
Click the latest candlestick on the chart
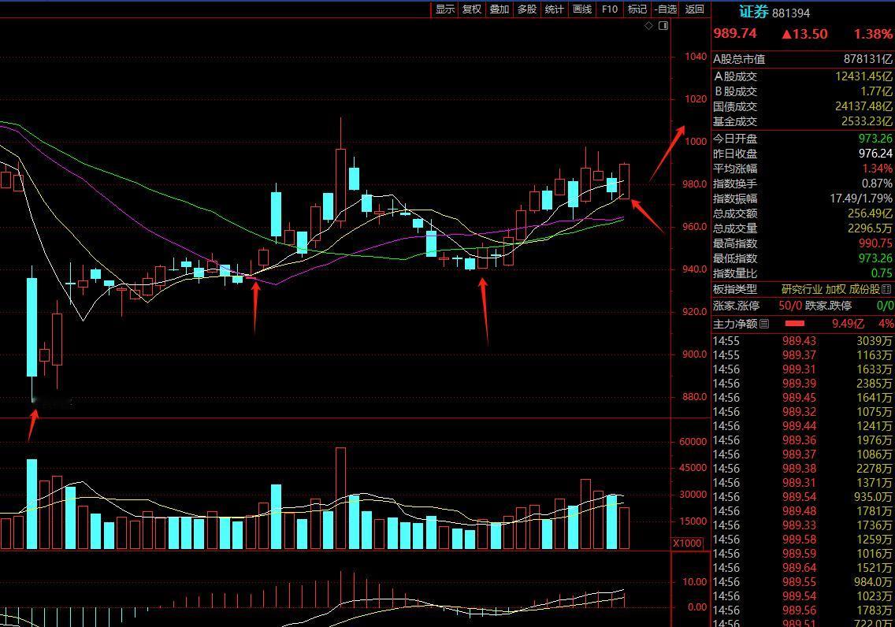(625, 181)
